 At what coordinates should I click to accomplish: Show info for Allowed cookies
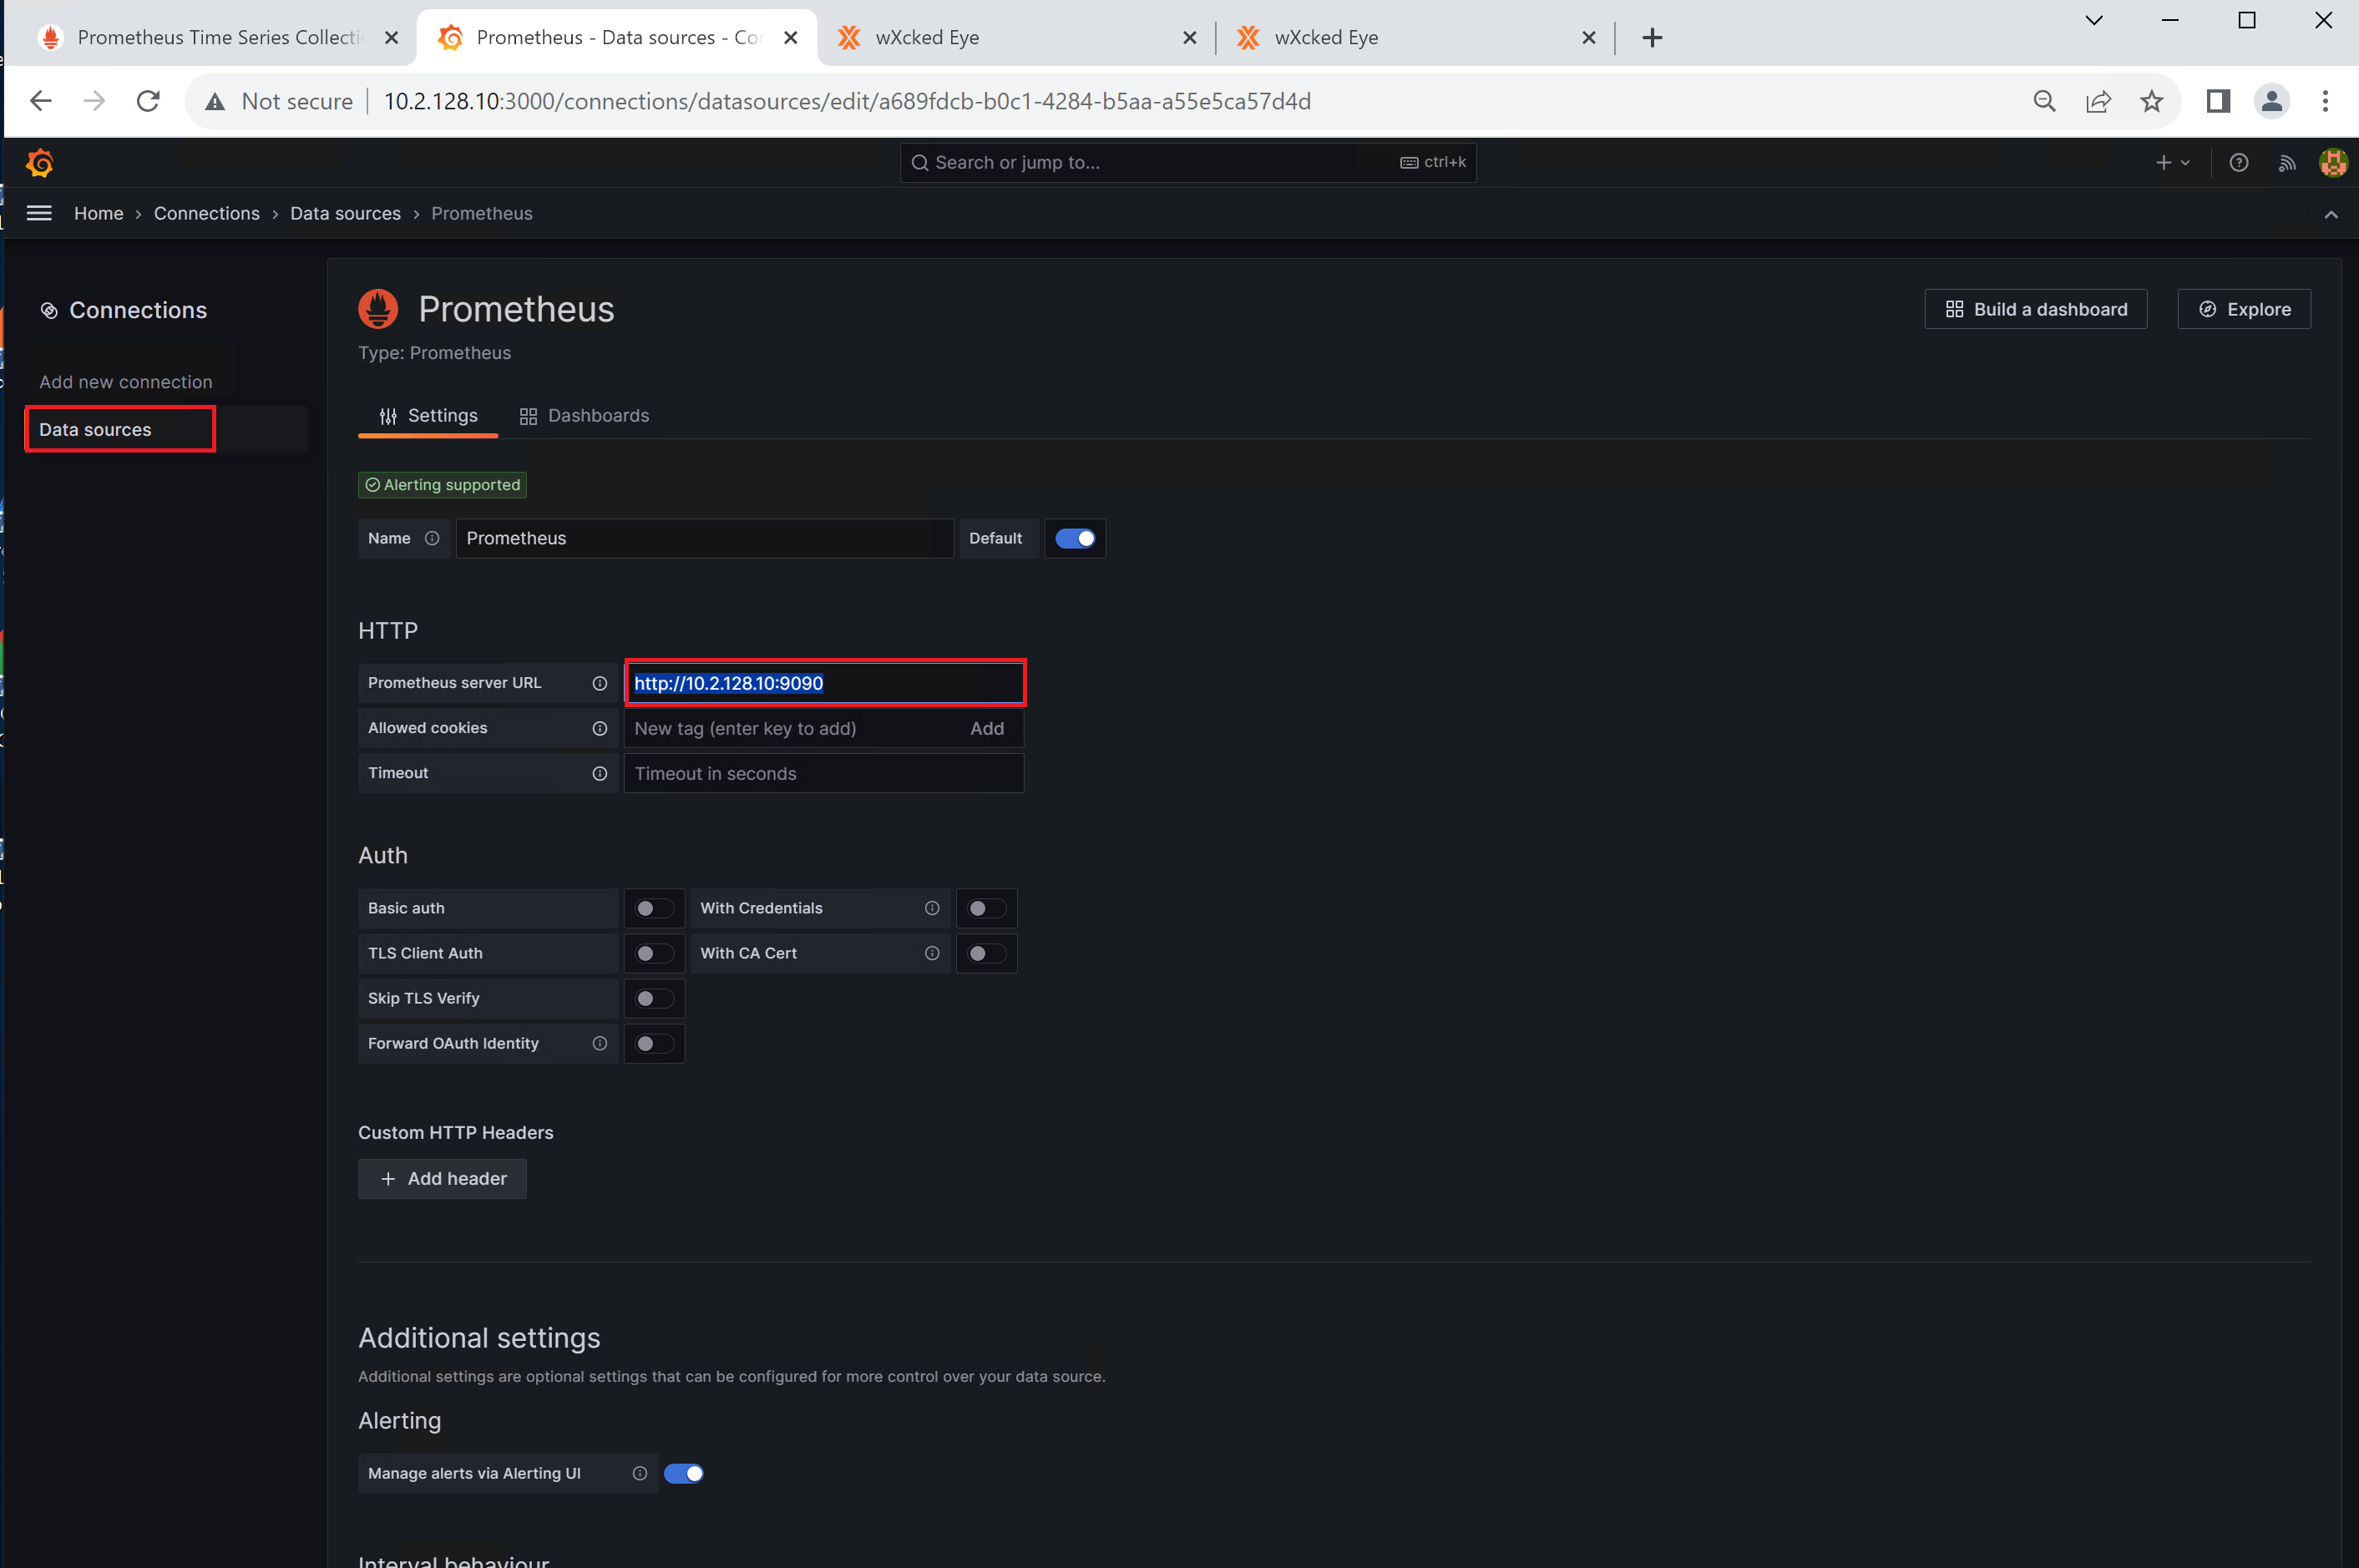pos(600,728)
